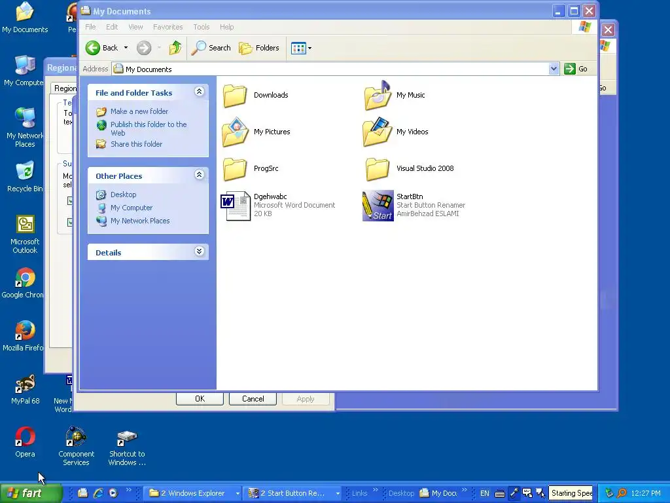Launch Internet Explorer from Quick Launch

(x=98, y=493)
